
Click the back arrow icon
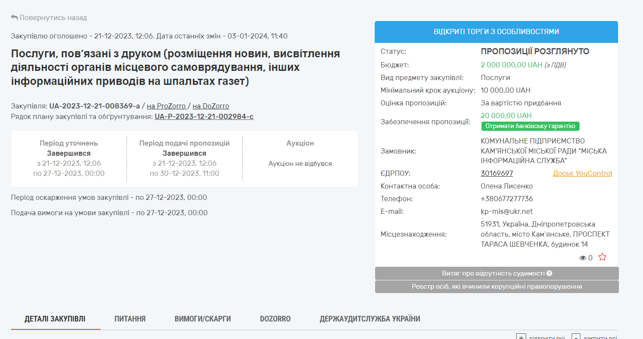14,17
